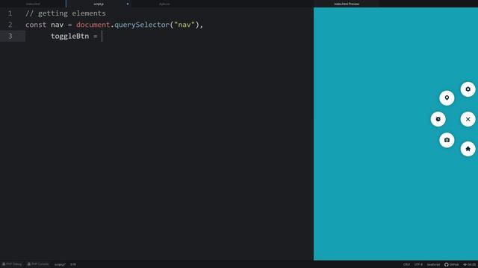The width and height of the screenshot is (478, 268).
Task: Click the "nav" string in code
Action: pyautogui.click(x=184, y=25)
